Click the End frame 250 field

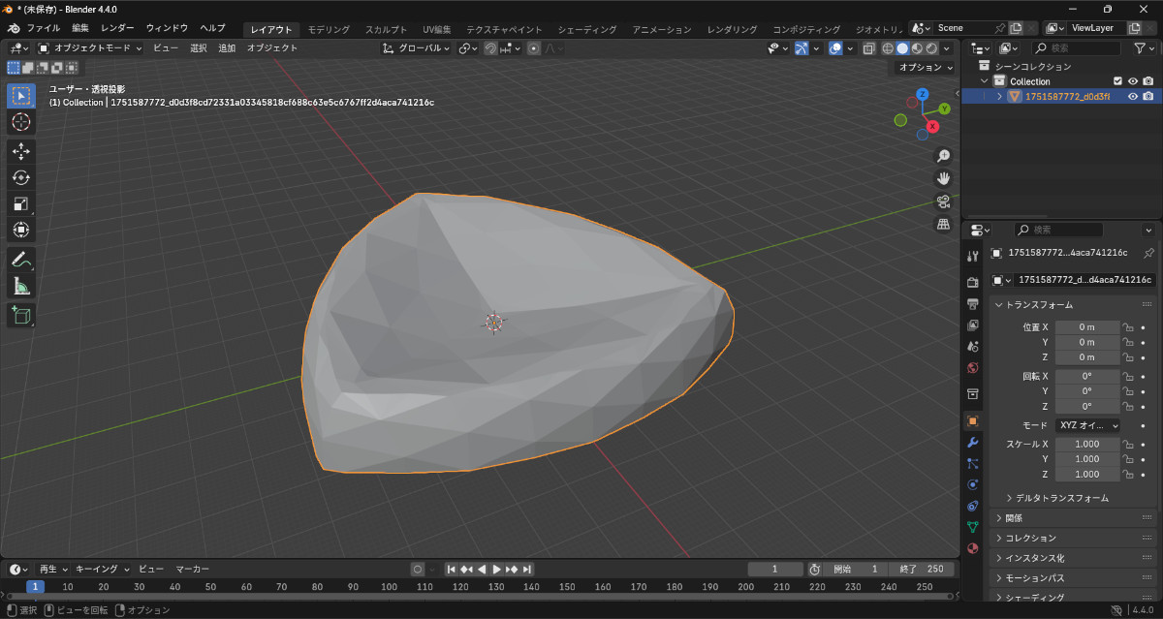click(x=922, y=570)
